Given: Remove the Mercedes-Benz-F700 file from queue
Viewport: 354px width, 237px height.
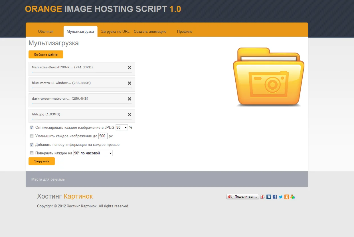Looking at the screenshot, I should pyautogui.click(x=130, y=68).
